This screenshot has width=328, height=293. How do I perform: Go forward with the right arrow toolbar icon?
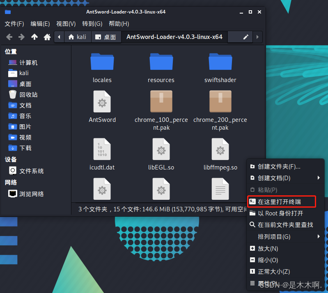pos(21,37)
